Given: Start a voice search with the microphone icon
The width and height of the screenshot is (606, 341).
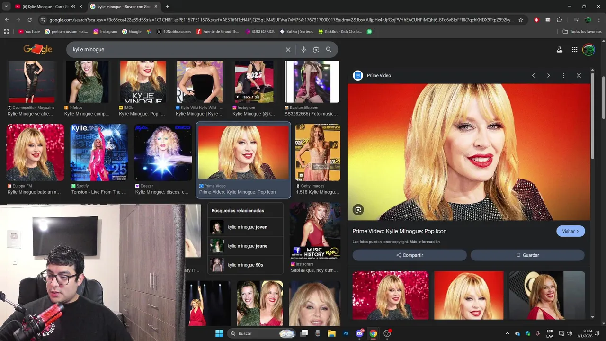Looking at the screenshot, I should click(x=303, y=49).
